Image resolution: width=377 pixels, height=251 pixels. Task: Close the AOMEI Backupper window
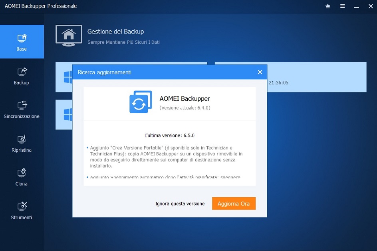click(x=371, y=6)
